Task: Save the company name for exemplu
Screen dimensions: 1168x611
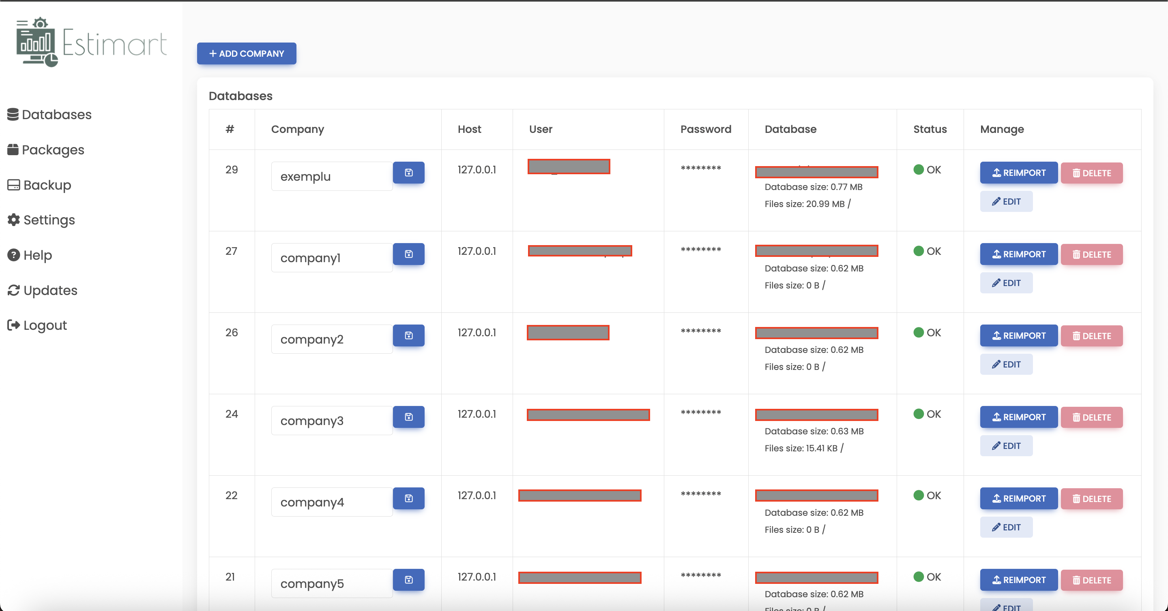Action: click(408, 173)
